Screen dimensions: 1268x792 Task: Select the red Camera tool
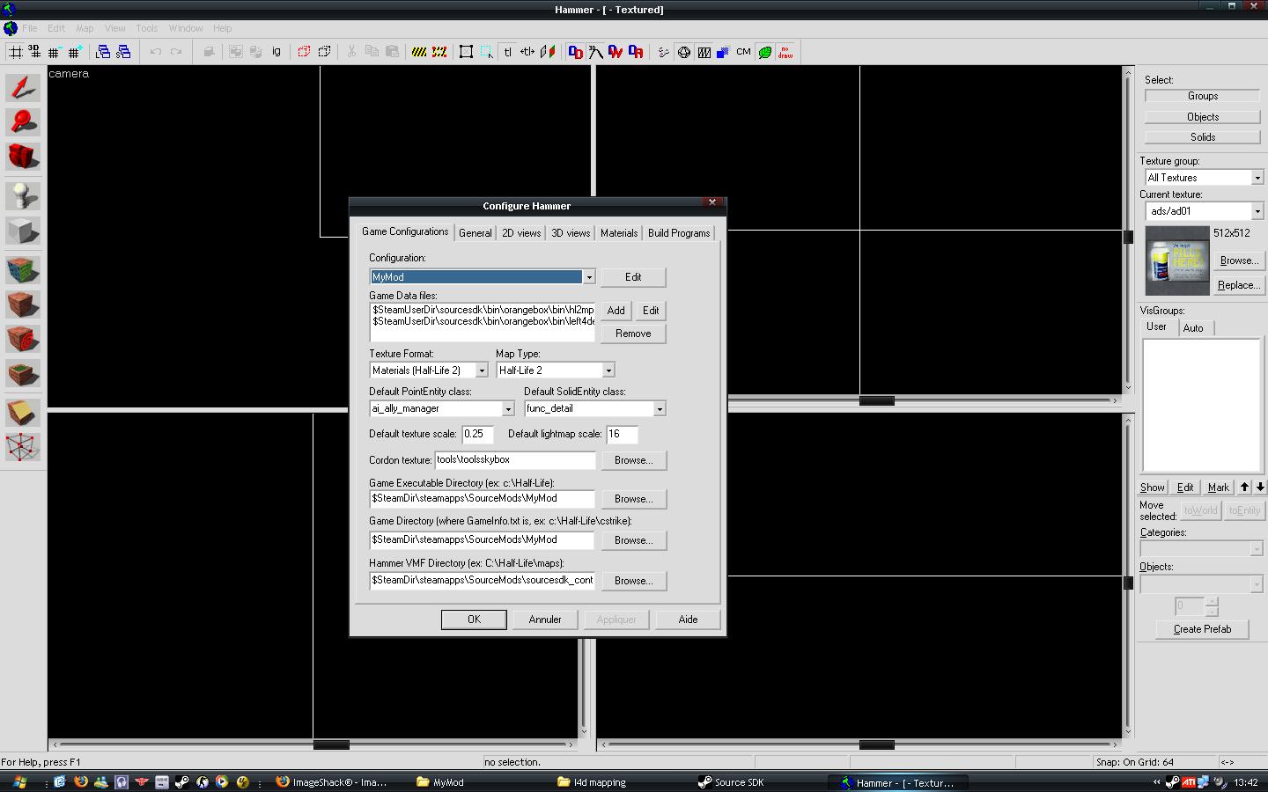23,157
